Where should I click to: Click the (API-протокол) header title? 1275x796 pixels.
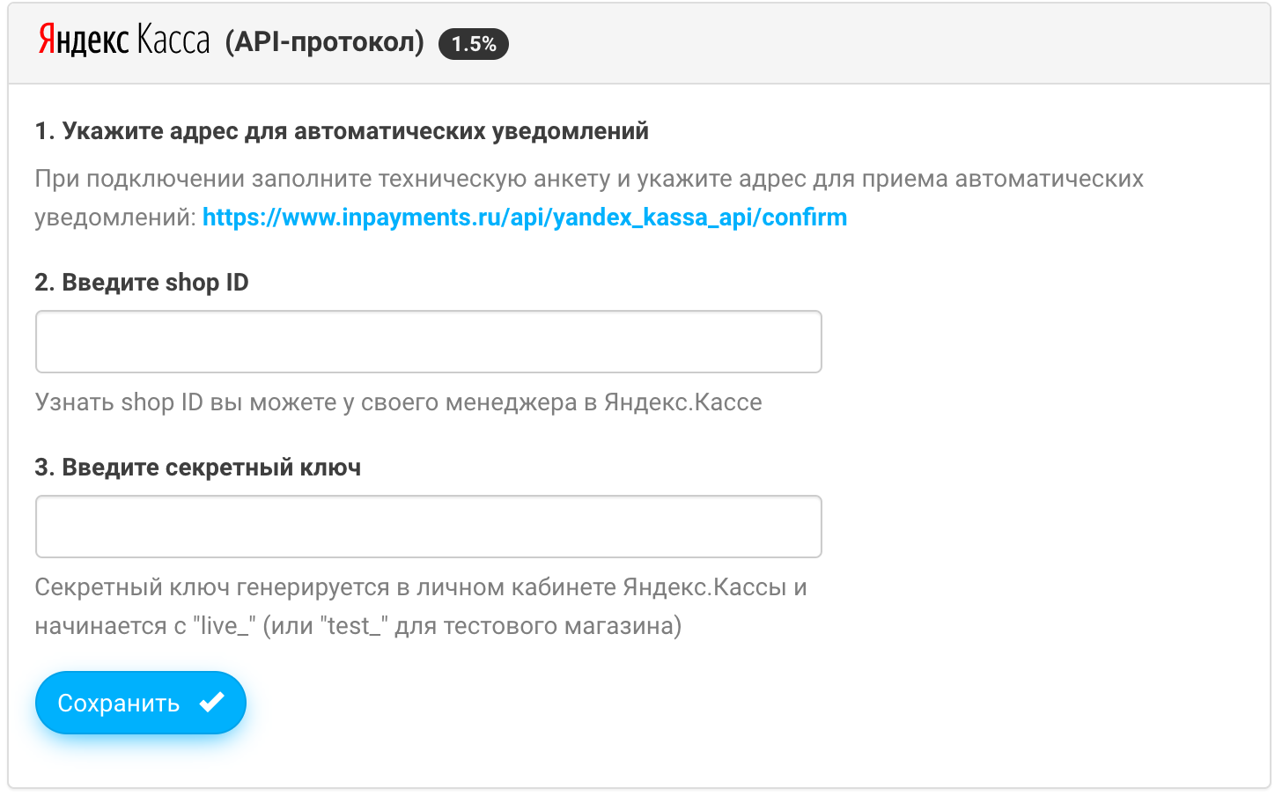(x=325, y=41)
